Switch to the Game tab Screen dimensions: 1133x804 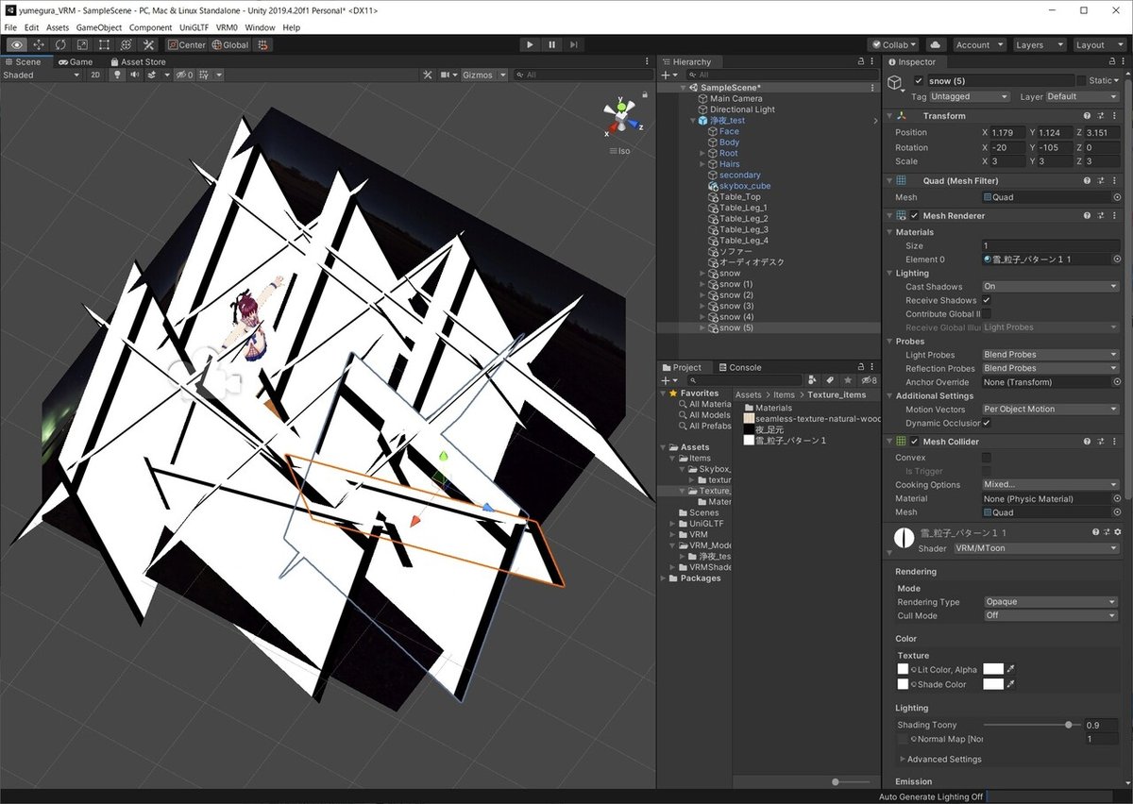pos(76,61)
